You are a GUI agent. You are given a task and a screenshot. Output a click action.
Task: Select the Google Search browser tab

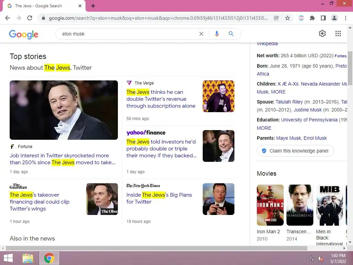click(x=44, y=6)
